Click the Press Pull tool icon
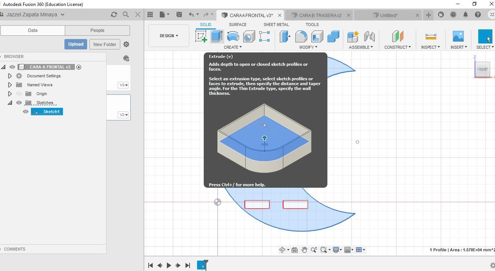Screen dimensions: 495x271 coord(285,36)
